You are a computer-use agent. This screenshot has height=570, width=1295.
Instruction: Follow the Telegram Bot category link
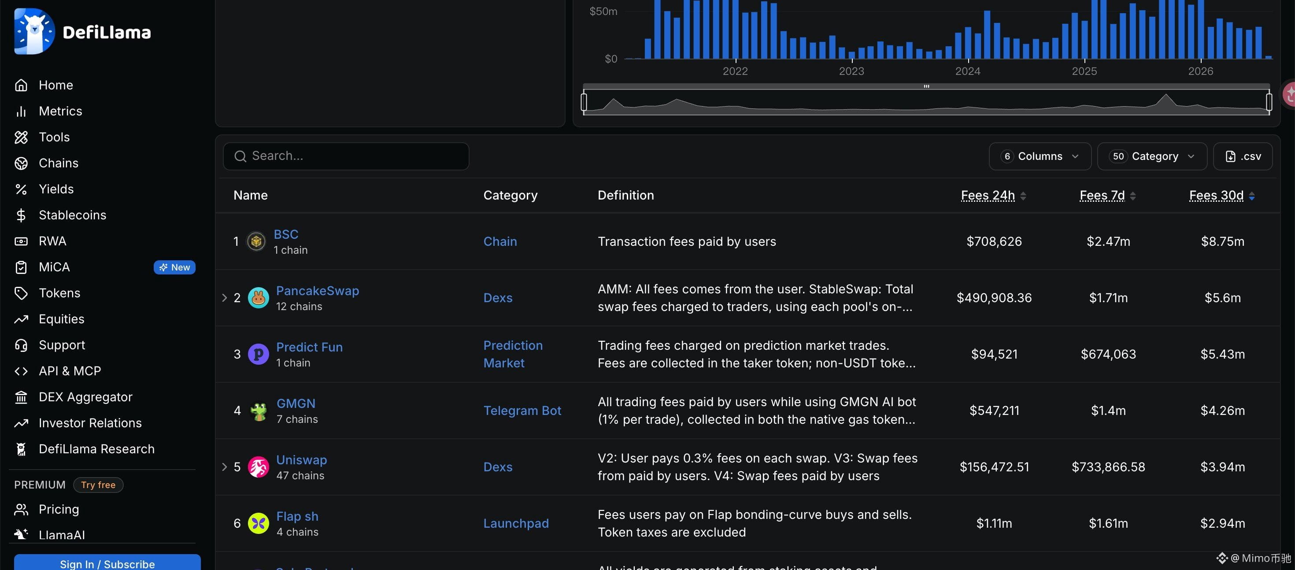[x=522, y=411]
